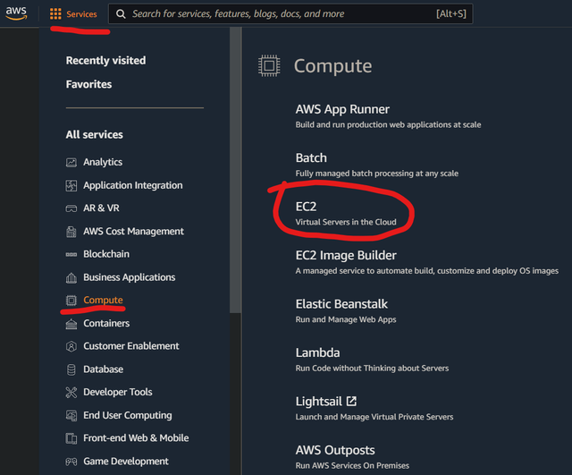Click the sidebar vertical scrollbar
This screenshot has width=572, height=475.
(x=235, y=170)
